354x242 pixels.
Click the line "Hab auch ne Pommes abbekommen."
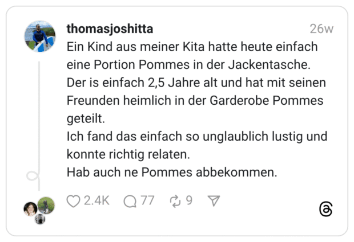tap(172, 172)
